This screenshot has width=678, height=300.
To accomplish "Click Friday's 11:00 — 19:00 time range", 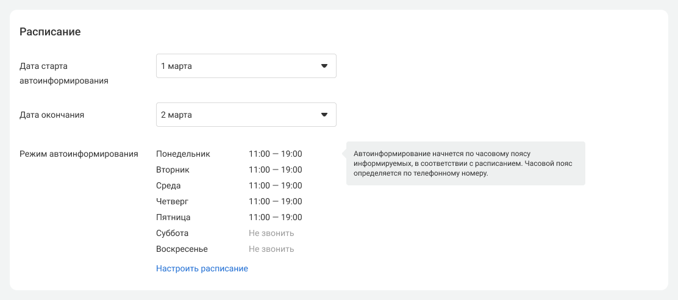I will [275, 217].
